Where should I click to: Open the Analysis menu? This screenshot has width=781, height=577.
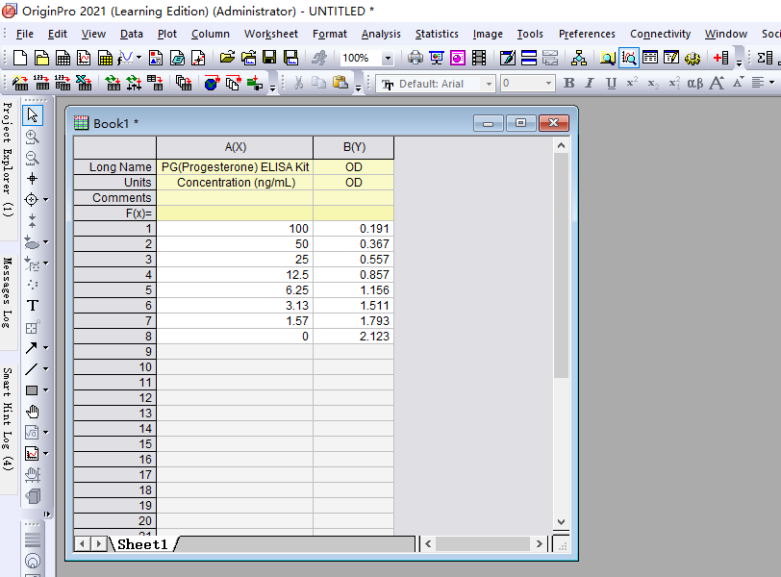(x=381, y=34)
